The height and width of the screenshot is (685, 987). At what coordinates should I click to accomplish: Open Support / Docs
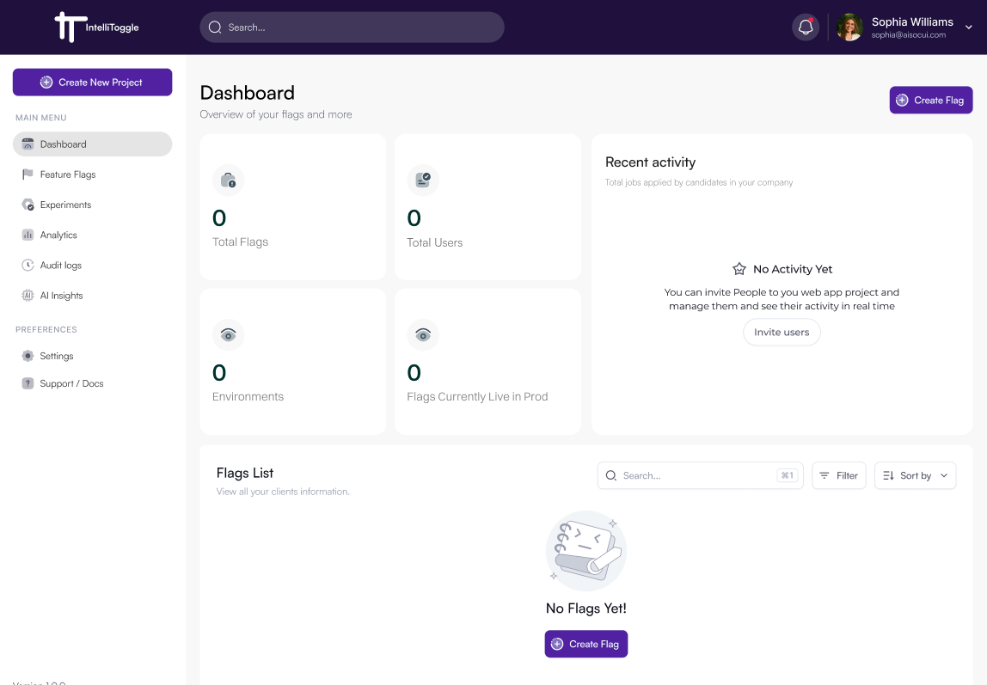[x=72, y=383]
